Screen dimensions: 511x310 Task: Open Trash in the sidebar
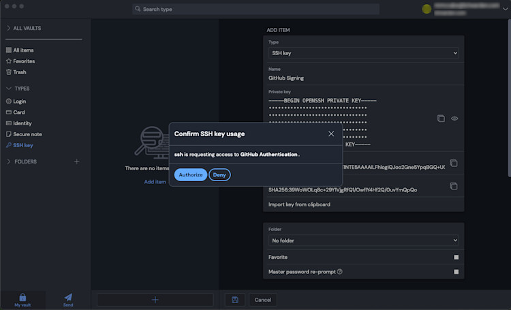tap(20, 72)
